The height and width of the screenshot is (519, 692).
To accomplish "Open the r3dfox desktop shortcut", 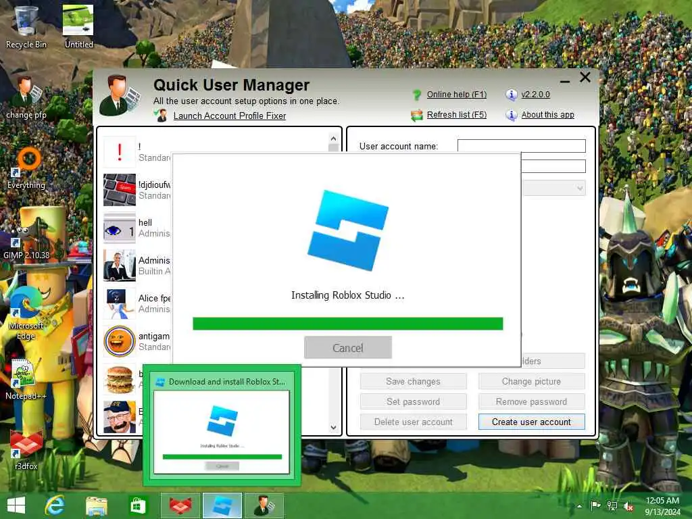I will coord(26,450).
